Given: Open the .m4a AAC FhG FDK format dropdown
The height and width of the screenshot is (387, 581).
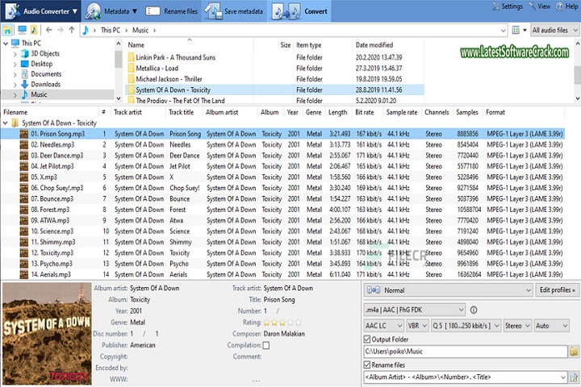Looking at the screenshot, I should pos(415,310).
